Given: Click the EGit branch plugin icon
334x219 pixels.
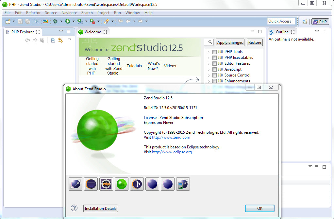Looking at the screenshot, I should tap(137, 184).
